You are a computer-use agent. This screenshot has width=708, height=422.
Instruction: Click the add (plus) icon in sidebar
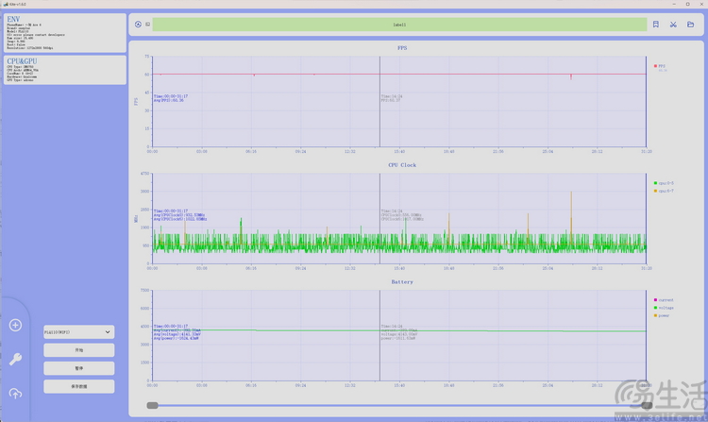pyautogui.click(x=15, y=326)
